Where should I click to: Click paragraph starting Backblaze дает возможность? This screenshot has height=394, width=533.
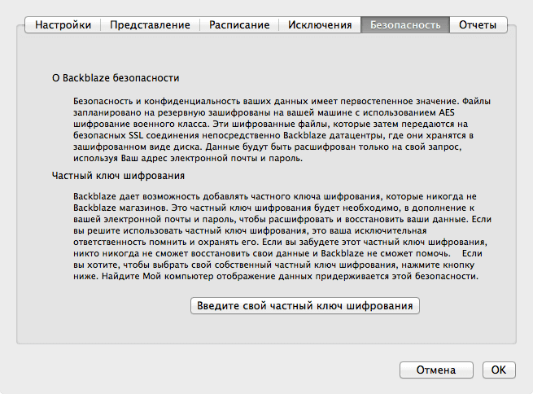pos(282,236)
